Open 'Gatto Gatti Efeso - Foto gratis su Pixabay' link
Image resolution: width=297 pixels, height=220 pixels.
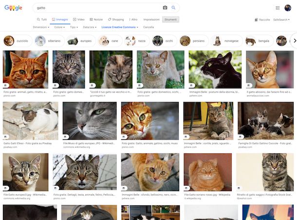pyautogui.click(x=28, y=143)
